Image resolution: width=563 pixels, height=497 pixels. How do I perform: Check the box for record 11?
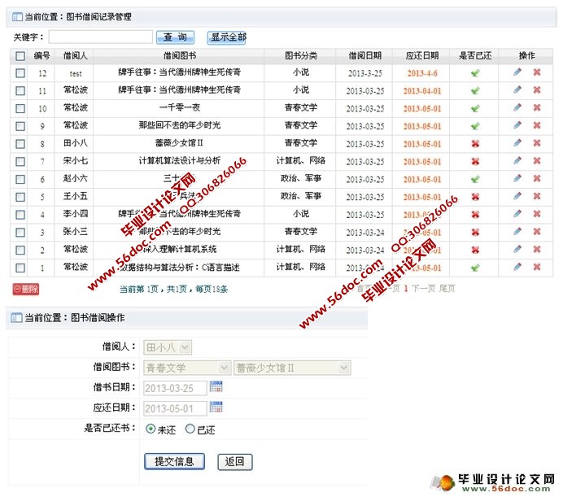(20, 91)
